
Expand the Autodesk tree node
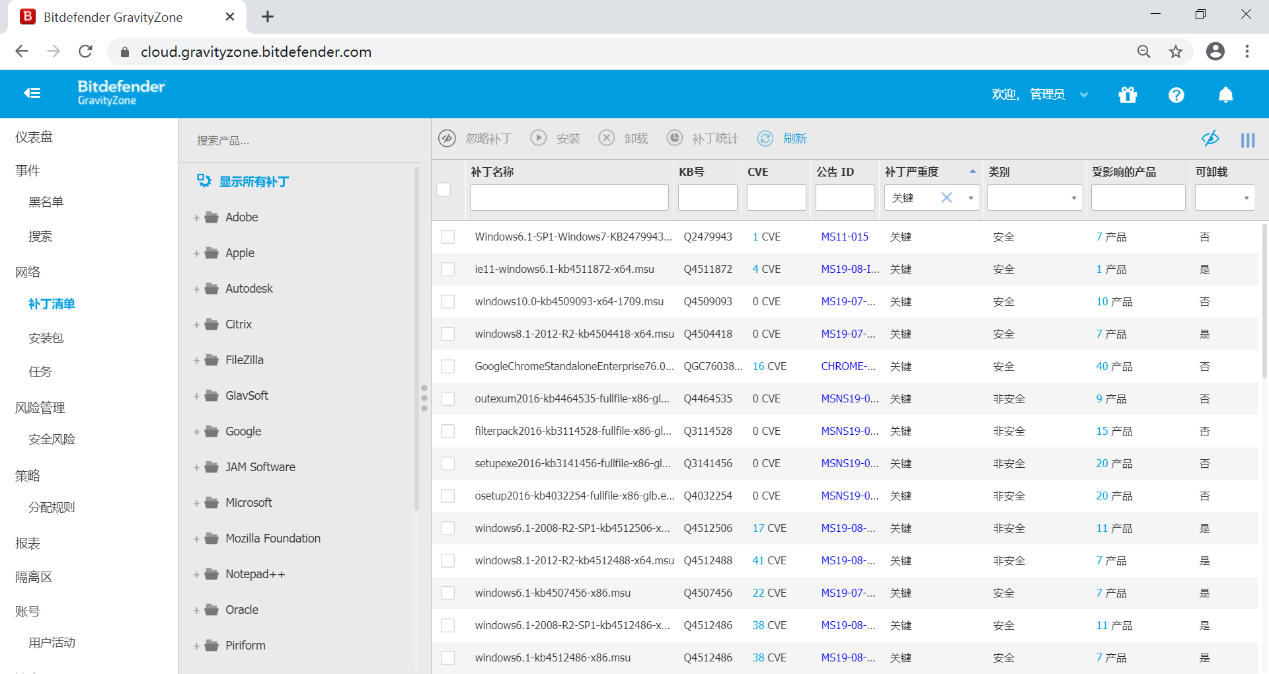click(x=196, y=289)
